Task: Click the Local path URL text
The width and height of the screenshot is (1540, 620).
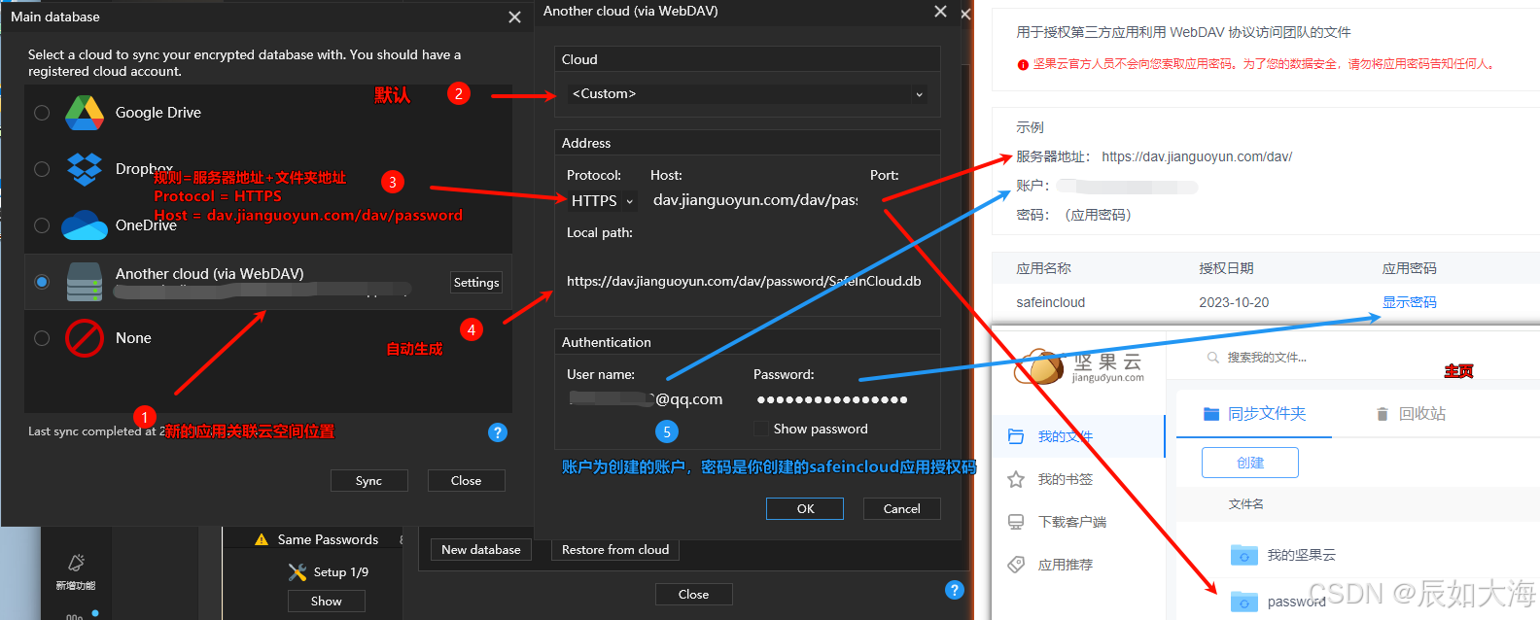Action: [x=744, y=281]
